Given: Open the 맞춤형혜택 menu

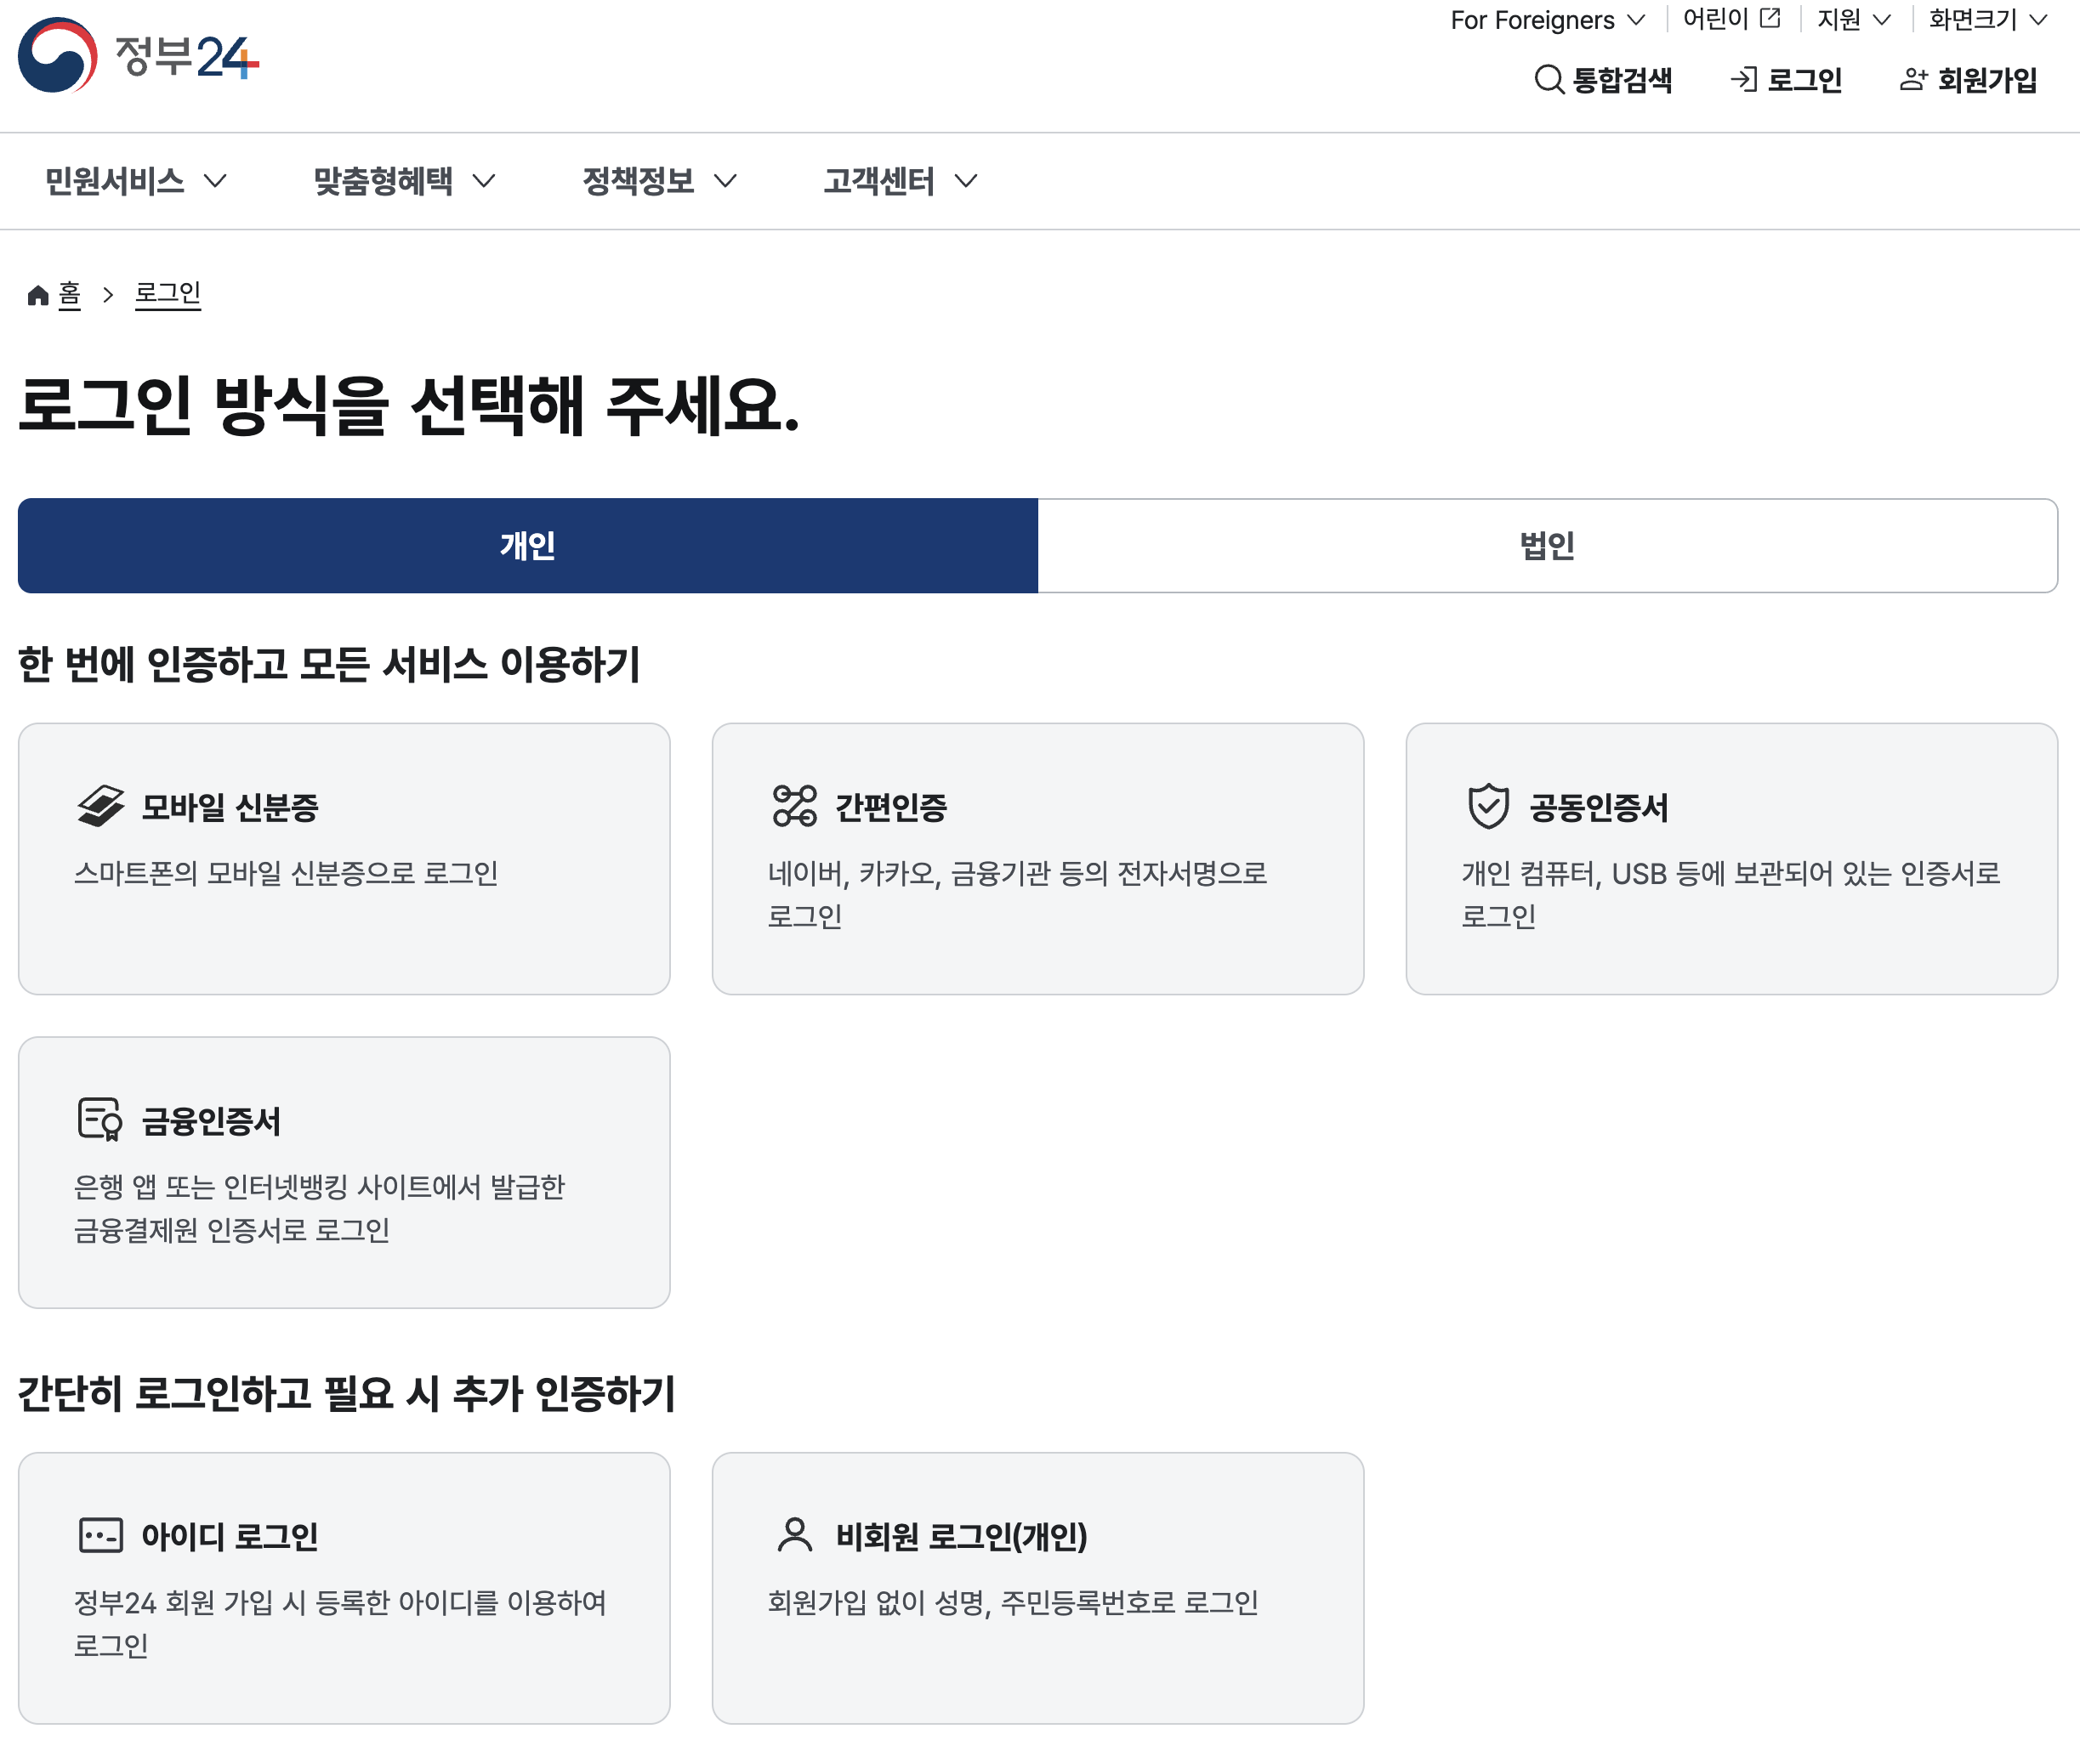Looking at the screenshot, I should pos(403,181).
